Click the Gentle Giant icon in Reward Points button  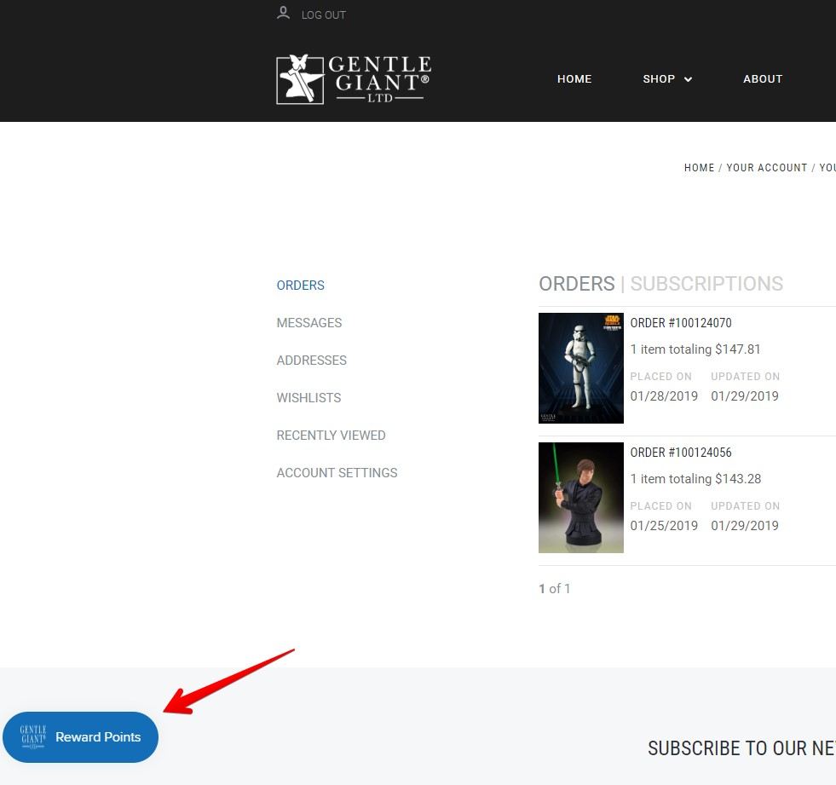pyautogui.click(x=33, y=737)
